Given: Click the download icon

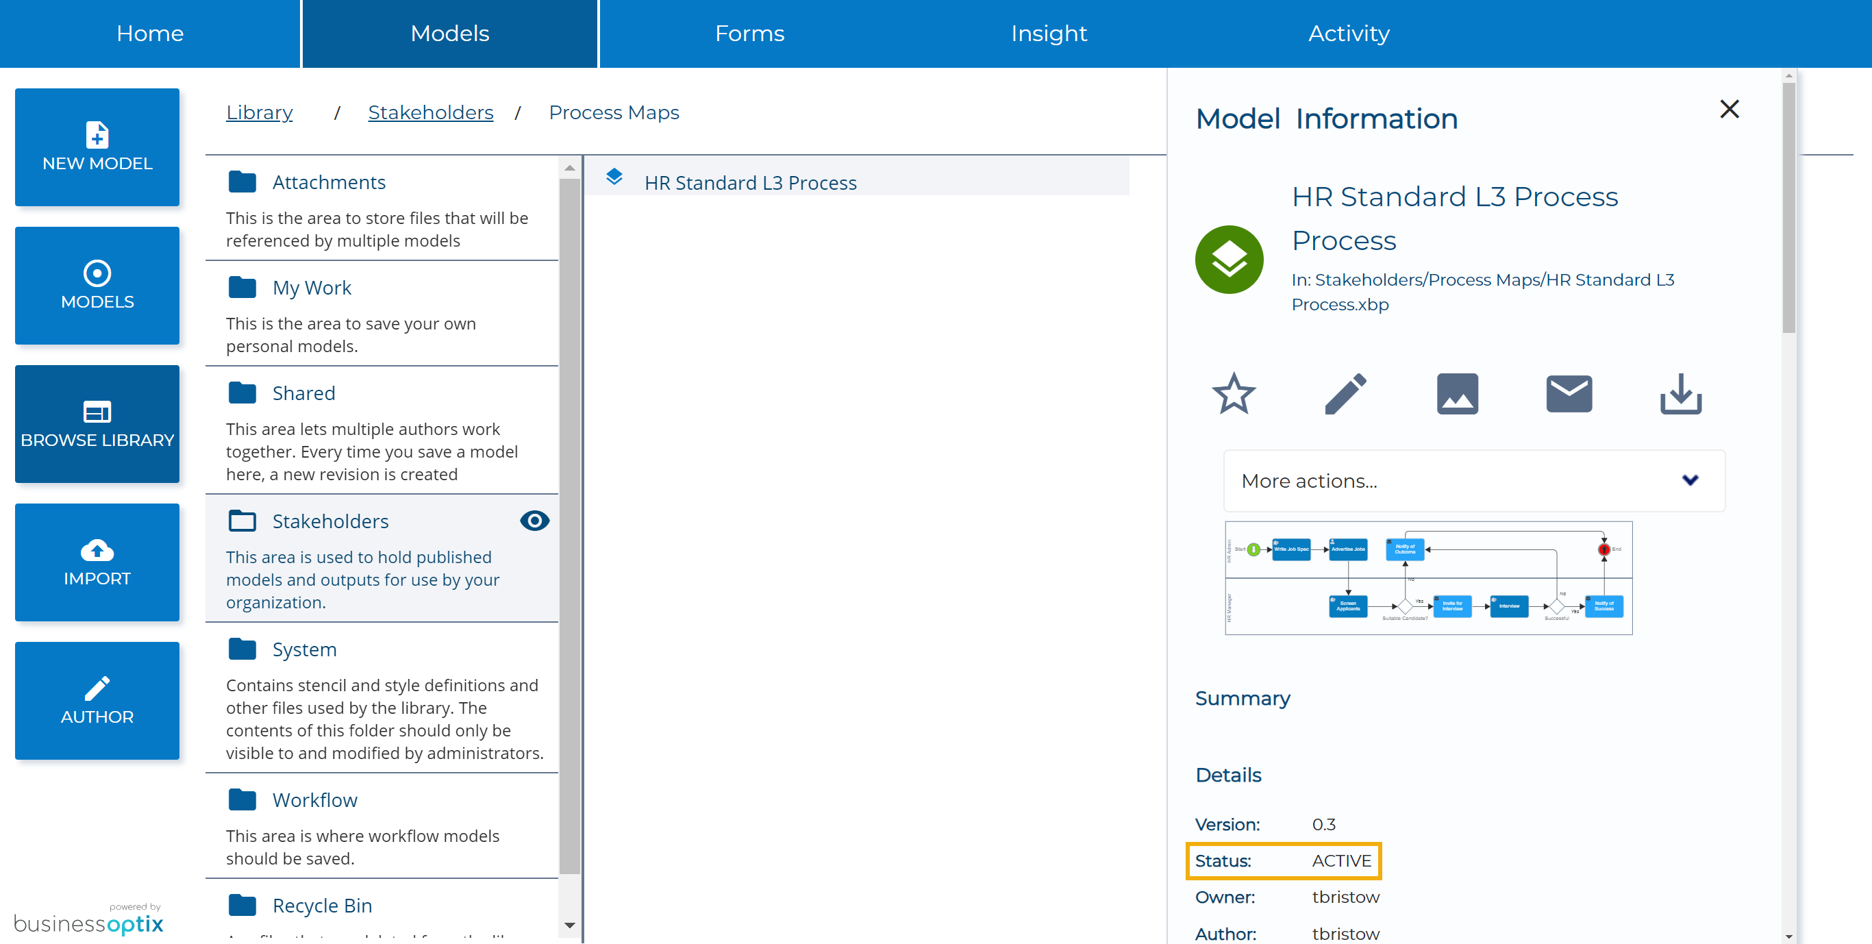Looking at the screenshot, I should 1680,393.
